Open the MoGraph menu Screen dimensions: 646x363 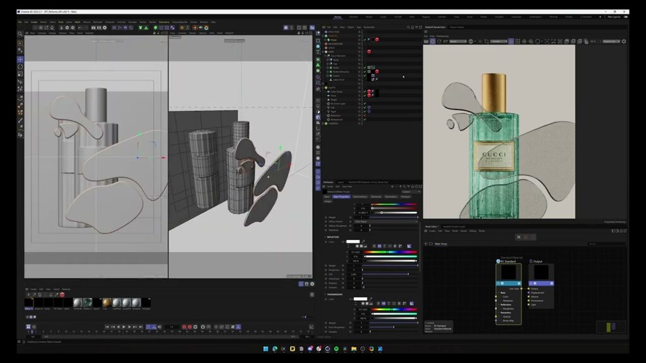click(x=98, y=22)
